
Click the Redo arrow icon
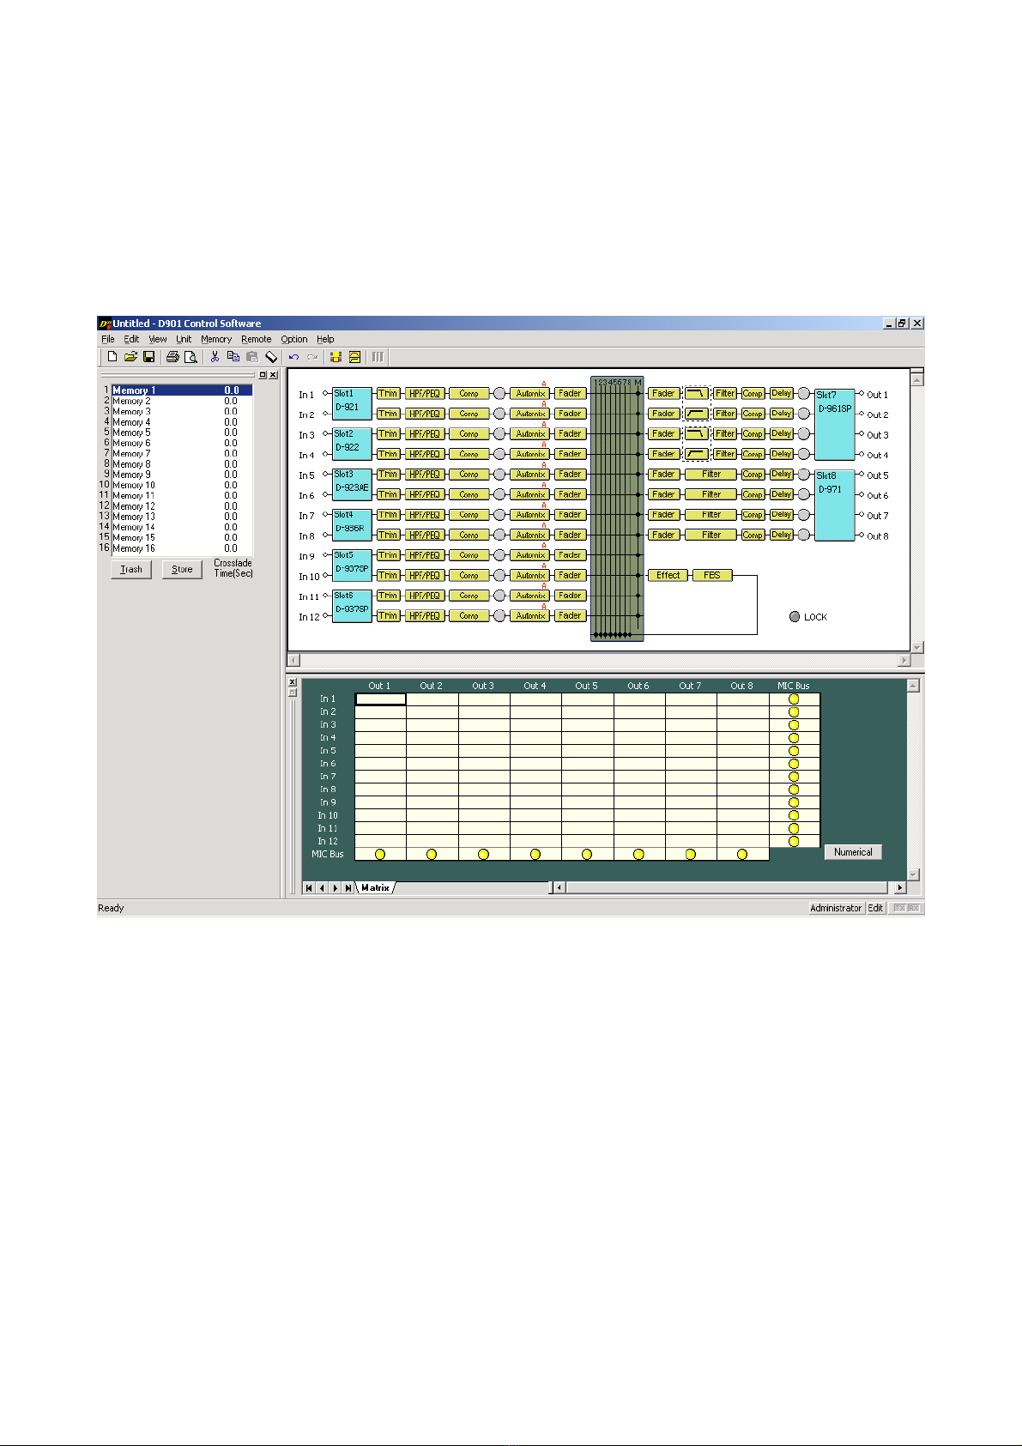pyautogui.click(x=312, y=357)
